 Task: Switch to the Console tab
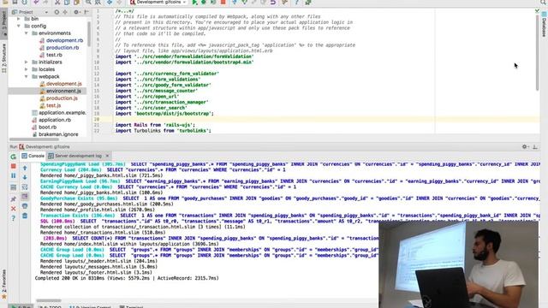coord(33,156)
